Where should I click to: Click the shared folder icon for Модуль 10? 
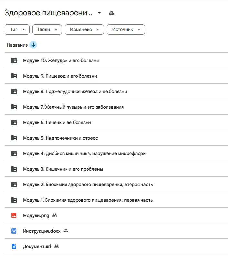pos(14,60)
